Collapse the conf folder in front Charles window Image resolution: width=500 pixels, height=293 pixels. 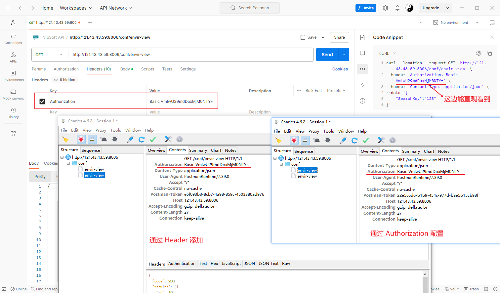pos(281,164)
